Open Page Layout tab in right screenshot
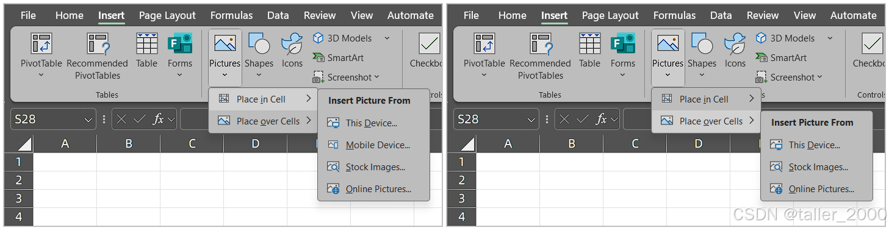This screenshot has width=889, height=230. (610, 15)
